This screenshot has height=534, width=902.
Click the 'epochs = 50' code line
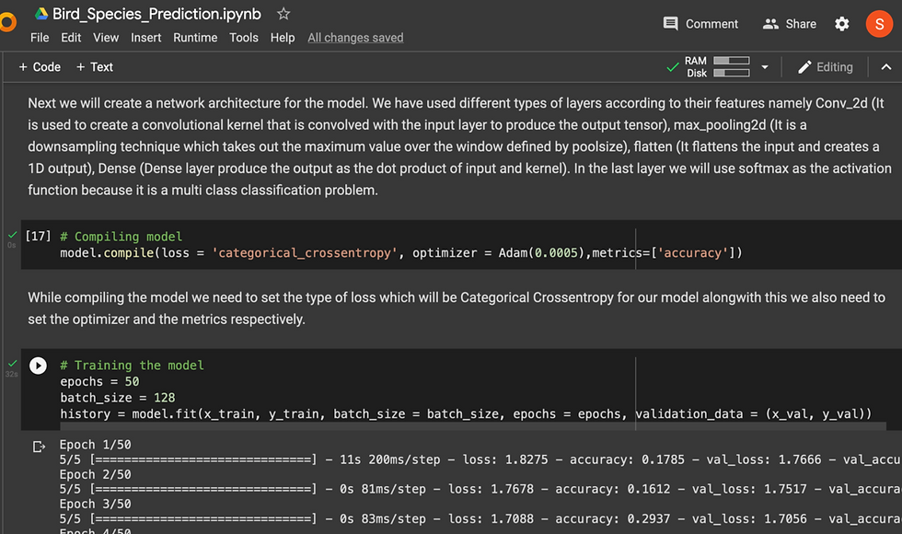coord(99,381)
